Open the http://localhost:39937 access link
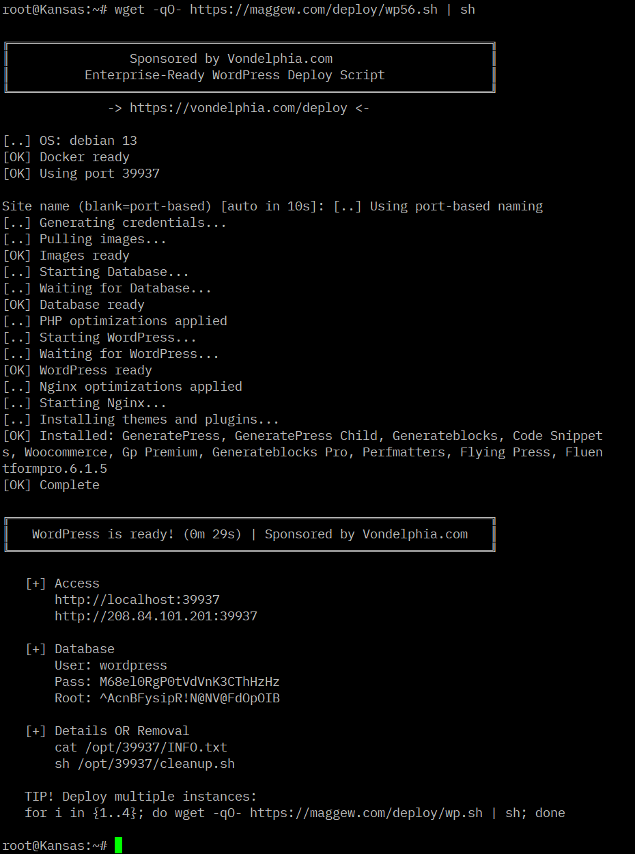Image resolution: width=635 pixels, height=854 pixels. pos(137,600)
